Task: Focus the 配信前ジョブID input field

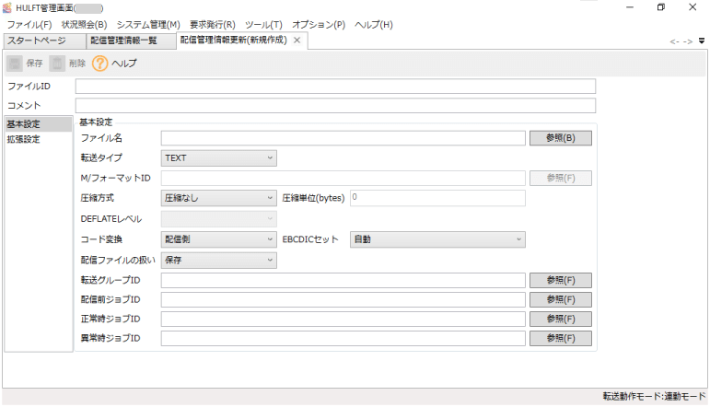Action: (x=343, y=299)
